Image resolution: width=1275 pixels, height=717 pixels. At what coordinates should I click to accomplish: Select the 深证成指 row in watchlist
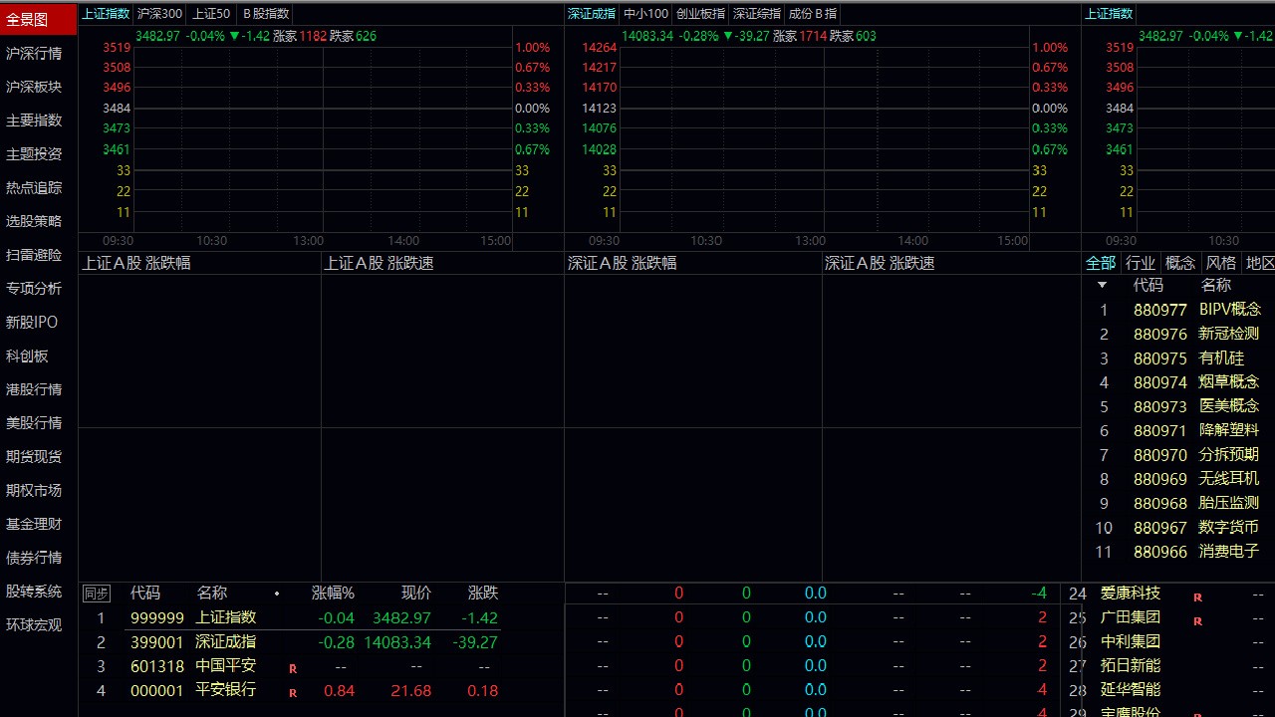click(225, 642)
